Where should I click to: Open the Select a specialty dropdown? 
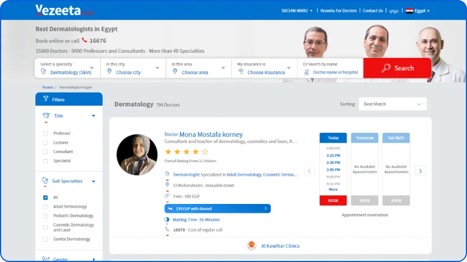tap(67, 68)
